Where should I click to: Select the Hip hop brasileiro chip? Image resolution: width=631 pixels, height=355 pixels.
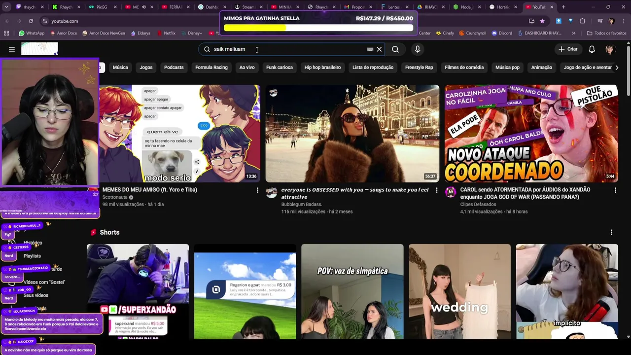(x=322, y=68)
